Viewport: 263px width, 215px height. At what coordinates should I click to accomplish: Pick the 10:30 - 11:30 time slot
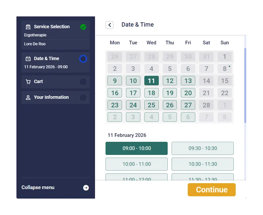203,164
